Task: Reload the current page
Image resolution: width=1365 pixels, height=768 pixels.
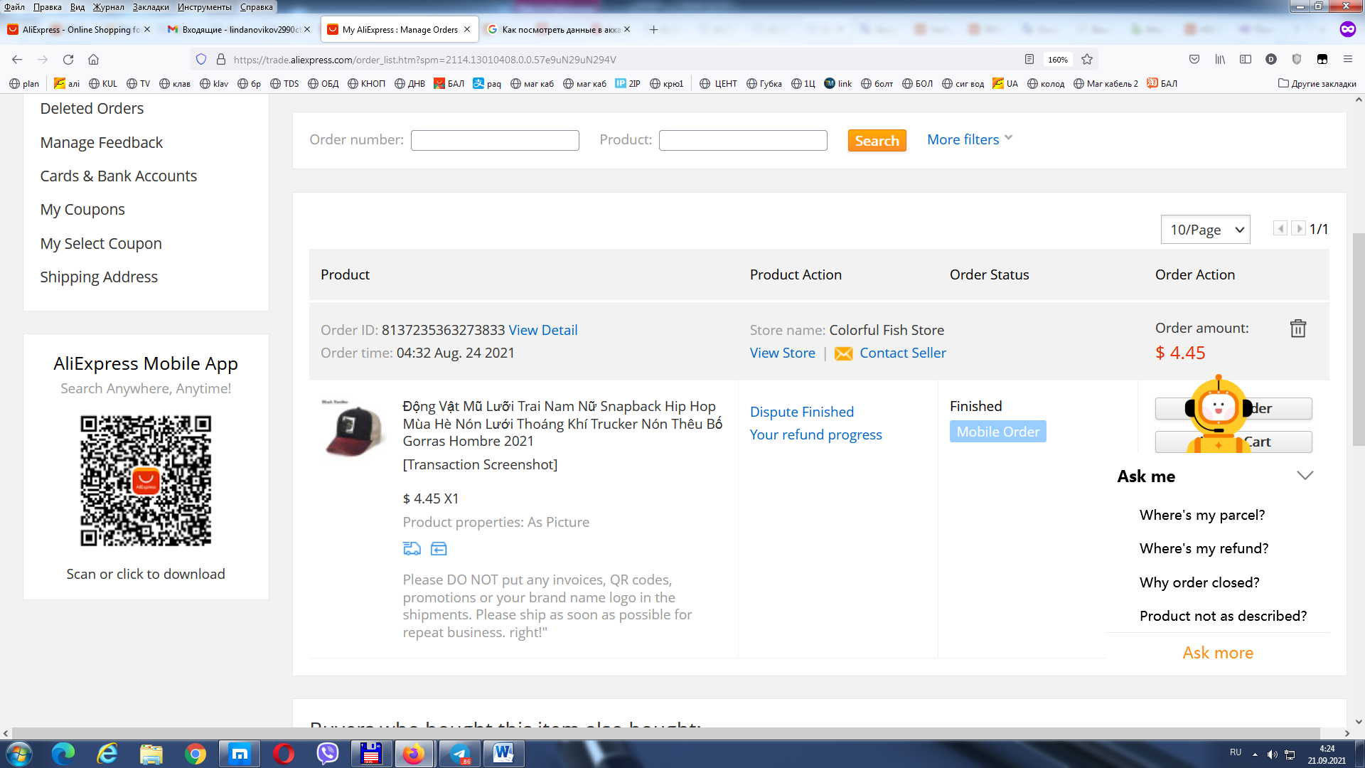Action: (x=68, y=60)
